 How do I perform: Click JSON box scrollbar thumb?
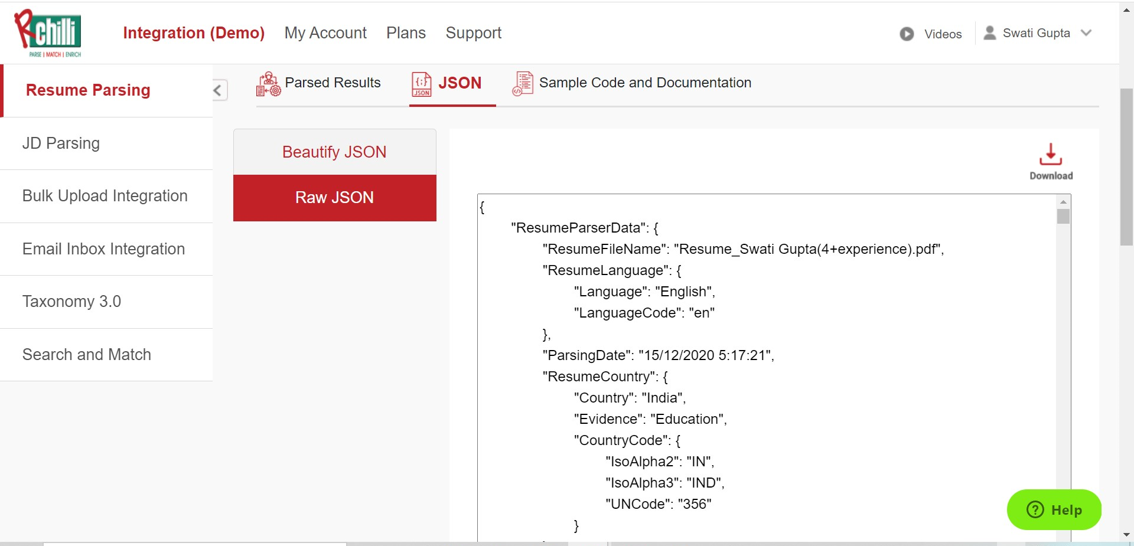1063,217
